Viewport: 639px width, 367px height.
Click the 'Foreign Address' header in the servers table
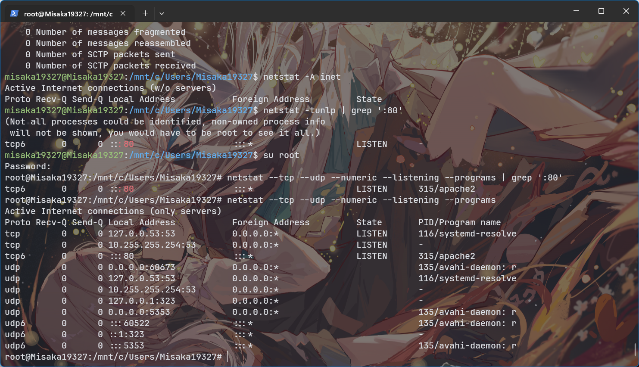271,222
